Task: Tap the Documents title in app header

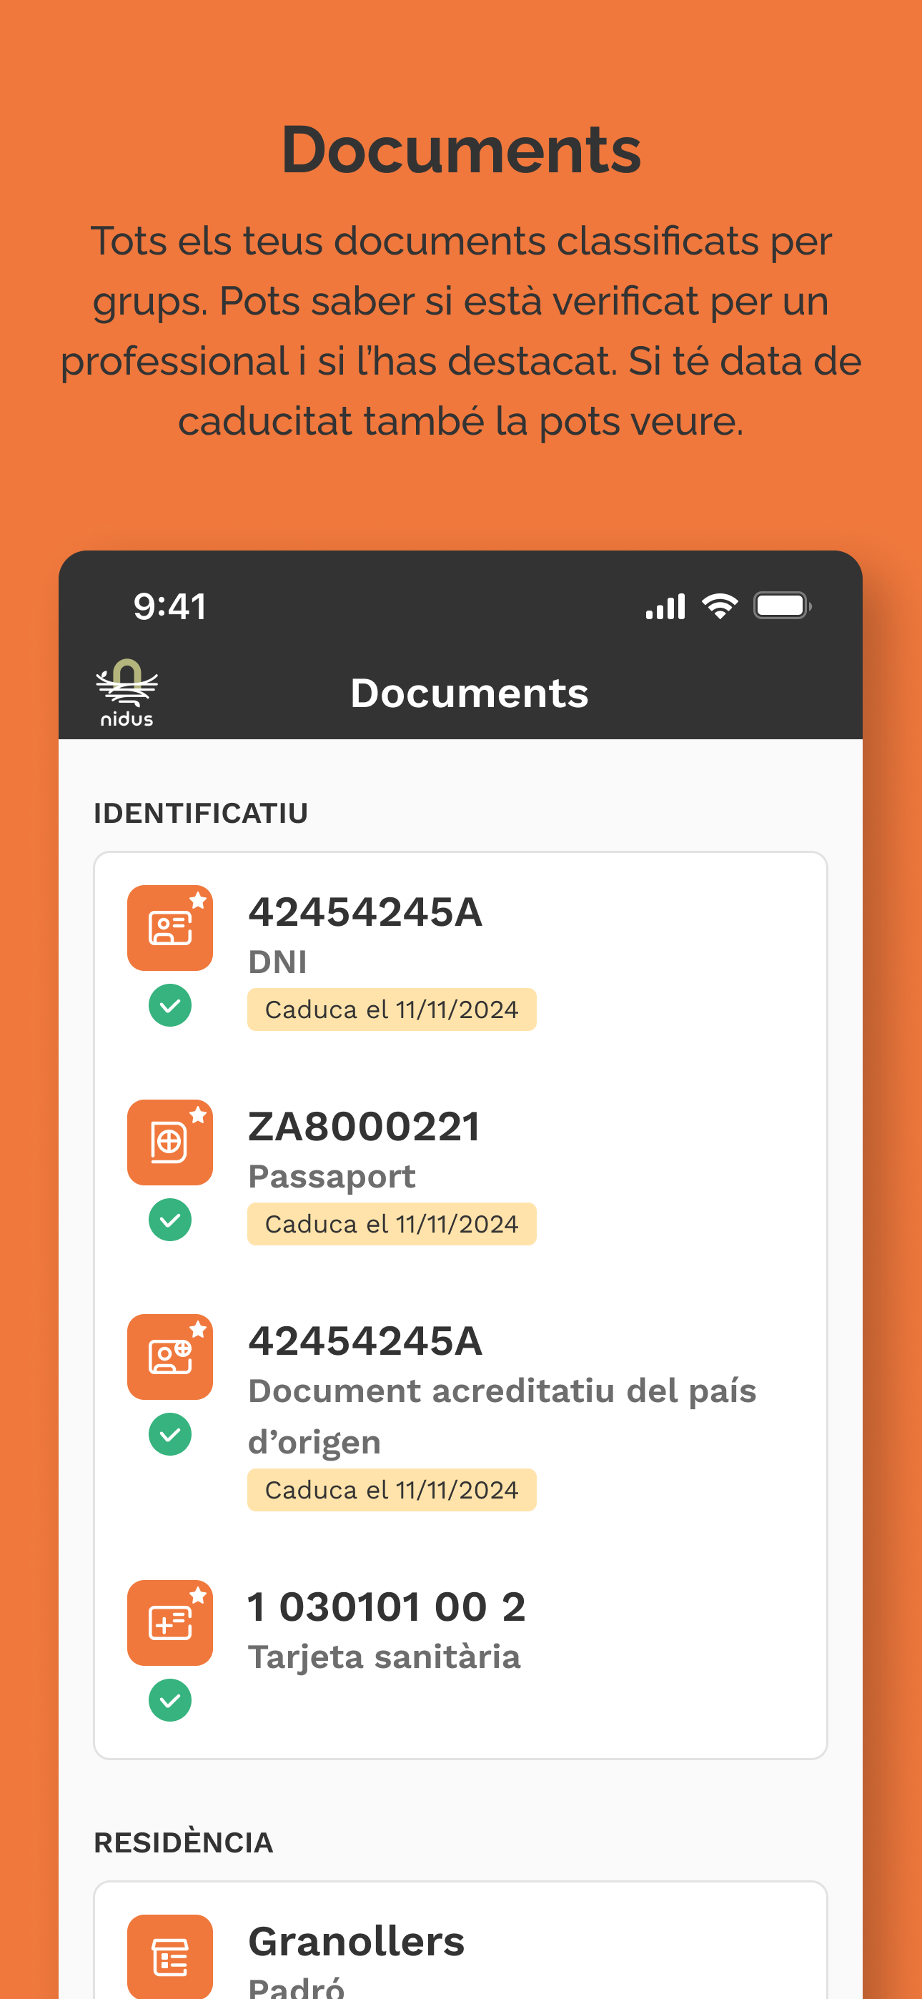Action: tap(469, 693)
